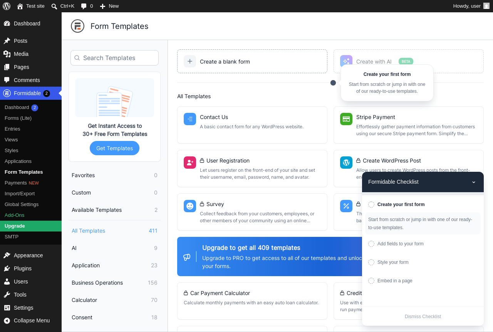Viewport: 493px width, 332px height.
Task: Click the Stripe Payment card icon
Action: tap(346, 119)
